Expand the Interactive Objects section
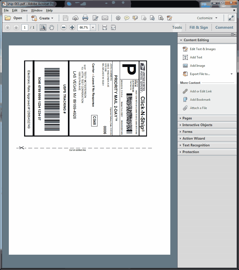This screenshot has height=270, width=239. click(207, 125)
